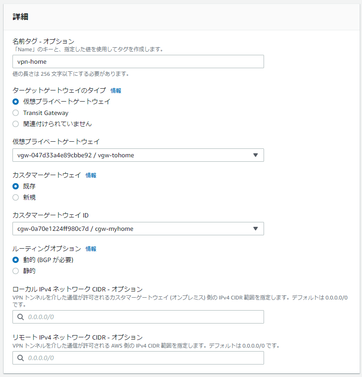This screenshot has width=362, height=377.
Task: Click the search icon in remote IPv4 CIDR field
Action: click(20, 358)
